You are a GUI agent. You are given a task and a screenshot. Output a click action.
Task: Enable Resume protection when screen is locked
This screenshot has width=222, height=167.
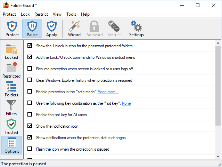coord(30,69)
